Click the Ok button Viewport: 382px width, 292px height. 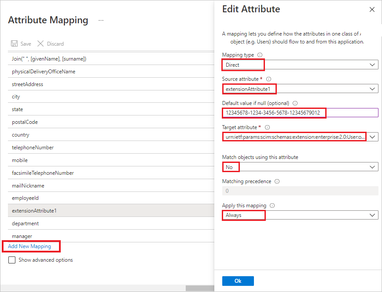(x=238, y=281)
